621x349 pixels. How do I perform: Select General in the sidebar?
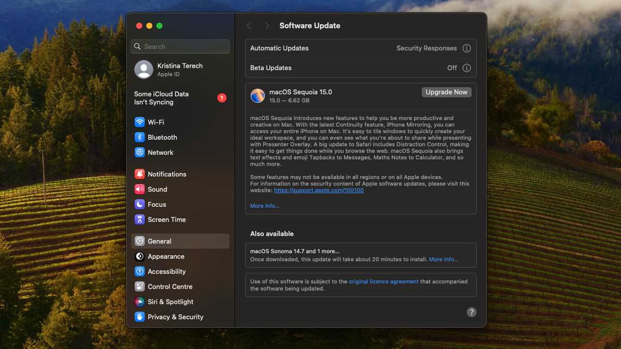pyautogui.click(x=160, y=241)
